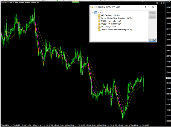Click the 14 Feb 09:00 time axis label
The image size is (171, 127).
(80, 125)
